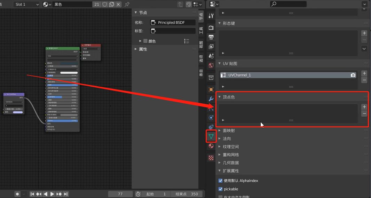
Task: Jump to previous keyframe
Action: click(x=39, y=194)
